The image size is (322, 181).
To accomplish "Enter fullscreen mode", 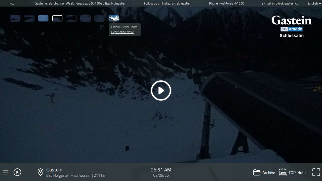I will tap(316, 172).
